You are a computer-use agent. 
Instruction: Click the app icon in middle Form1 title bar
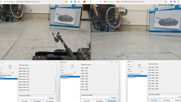[x=62, y=62]
